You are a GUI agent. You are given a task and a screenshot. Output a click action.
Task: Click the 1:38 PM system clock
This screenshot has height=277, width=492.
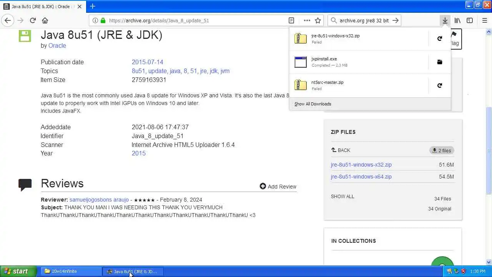click(477, 271)
